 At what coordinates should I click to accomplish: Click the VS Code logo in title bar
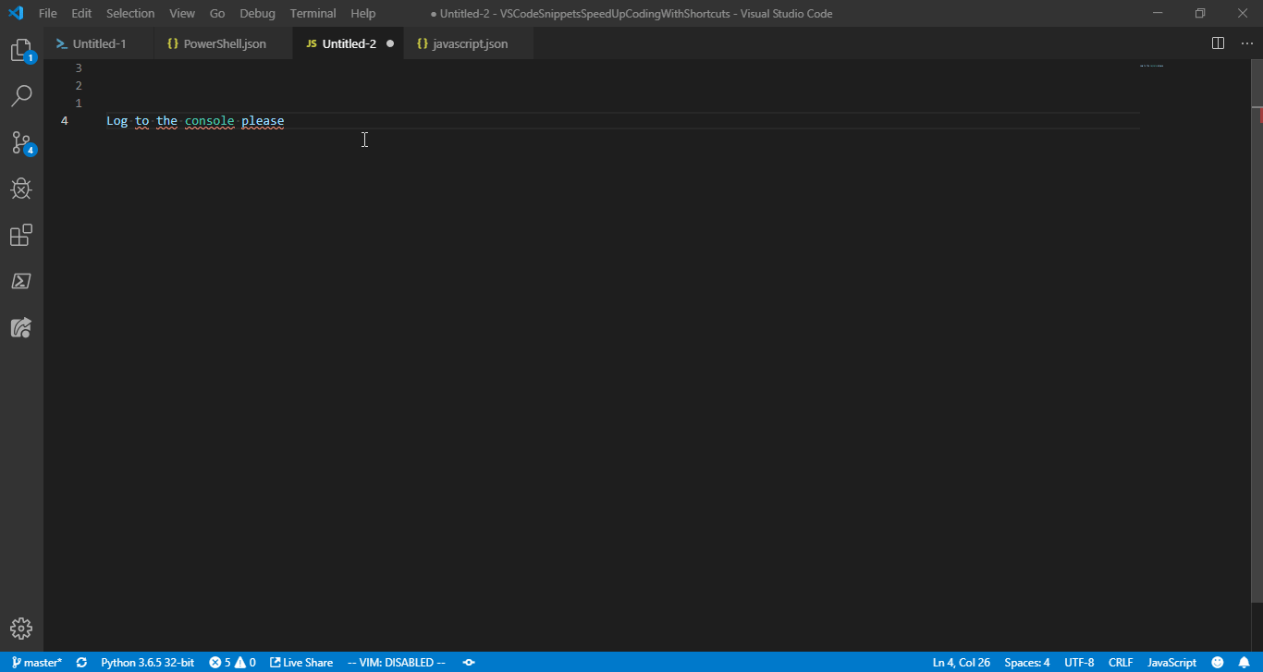tap(16, 13)
